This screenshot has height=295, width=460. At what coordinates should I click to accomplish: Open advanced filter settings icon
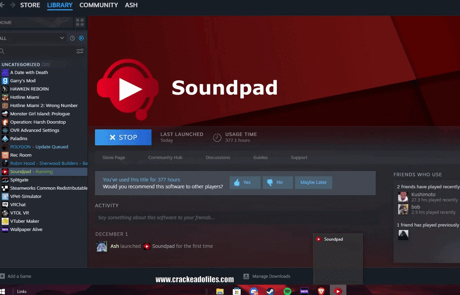(x=80, y=51)
